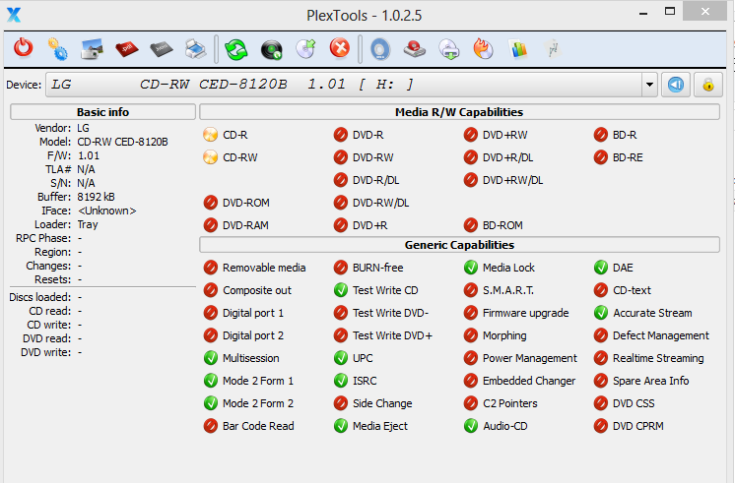Screen dimensions: 735x483
Task: Click the PlexTools X logo in the title bar
Action: tap(14, 15)
